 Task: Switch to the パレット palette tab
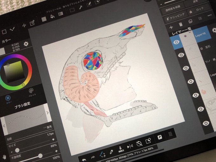(x=31, y=92)
